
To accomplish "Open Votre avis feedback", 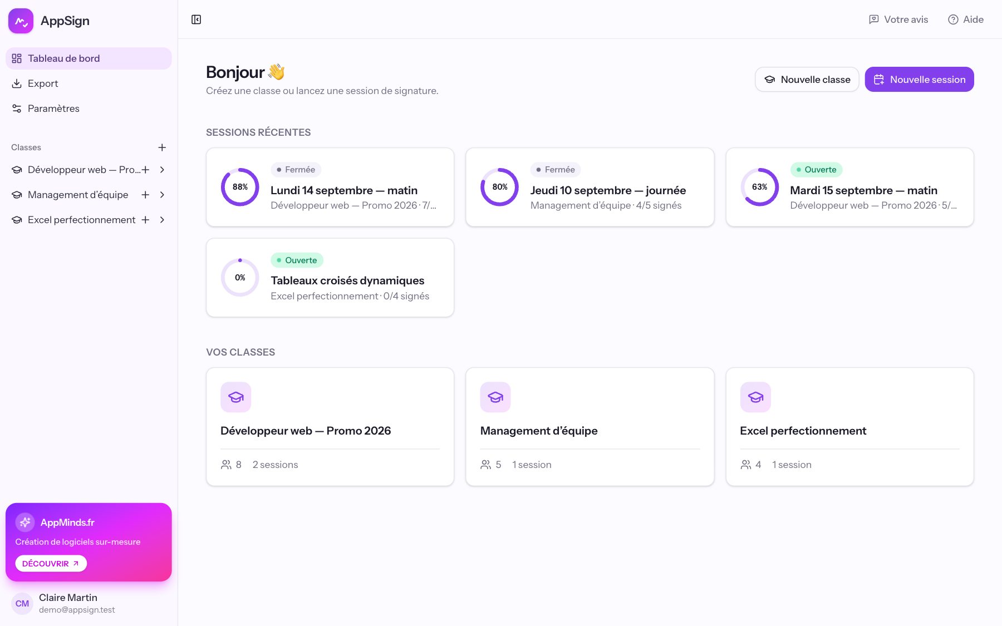I will 898,19.
